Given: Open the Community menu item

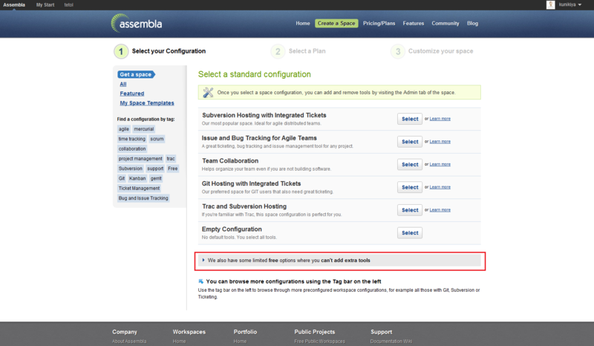Looking at the screenshot, I should (445, 24).
